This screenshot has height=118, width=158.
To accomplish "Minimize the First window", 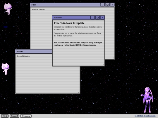I will click(102, 5).
